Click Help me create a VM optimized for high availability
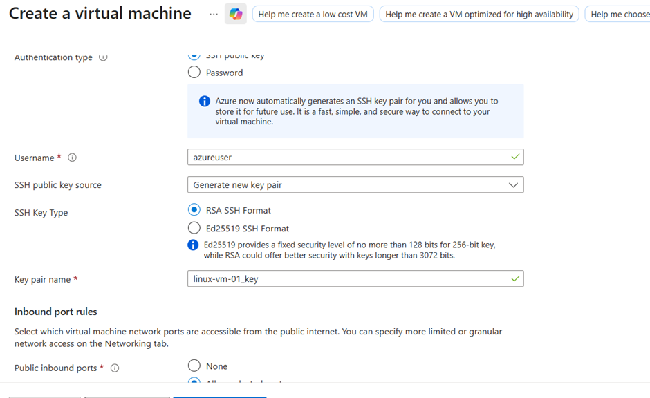Viewport: 650px width, 398px height. tap(479, 14)
